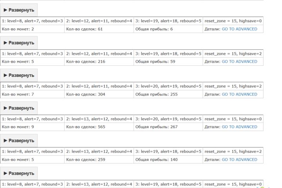The image size is (282, 188).
Task: Select the '2: level=12' cell in 61-trades table
Action: click(99, 21)
